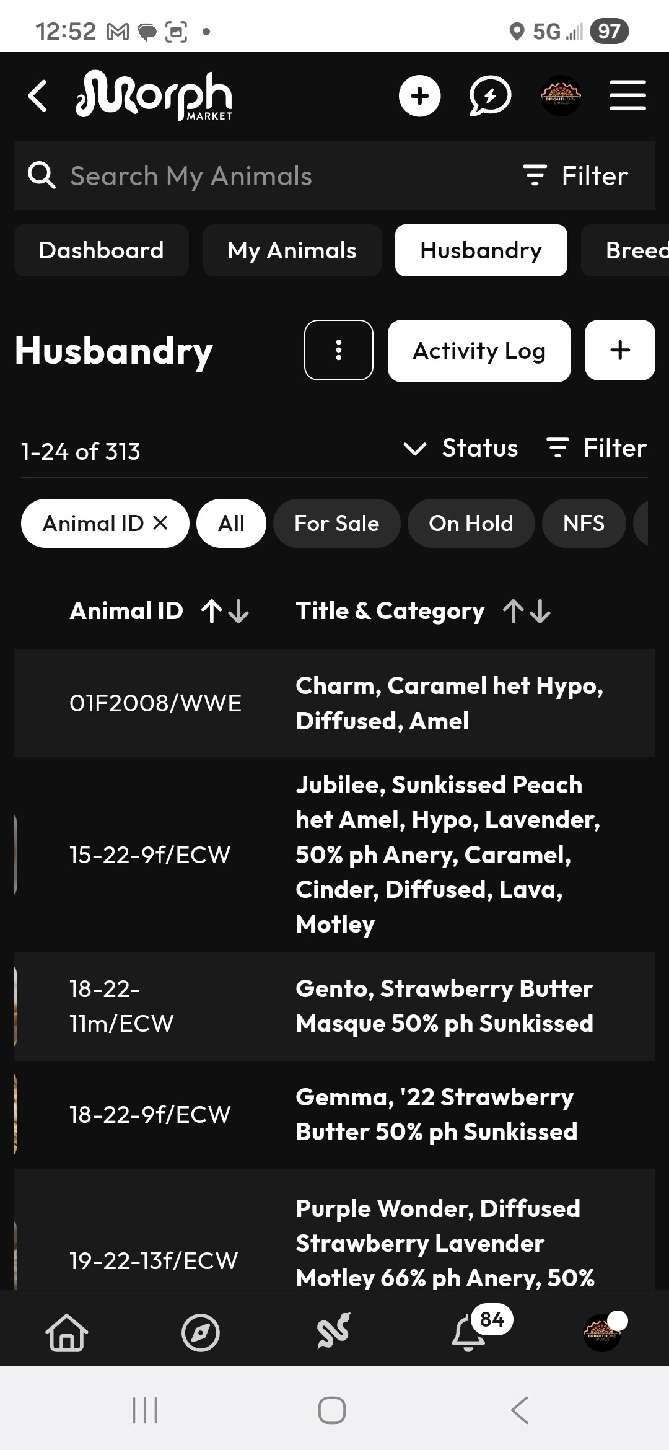Open the compass Explore icon
Screen dimensions: 669x1450
point(200,1332)
